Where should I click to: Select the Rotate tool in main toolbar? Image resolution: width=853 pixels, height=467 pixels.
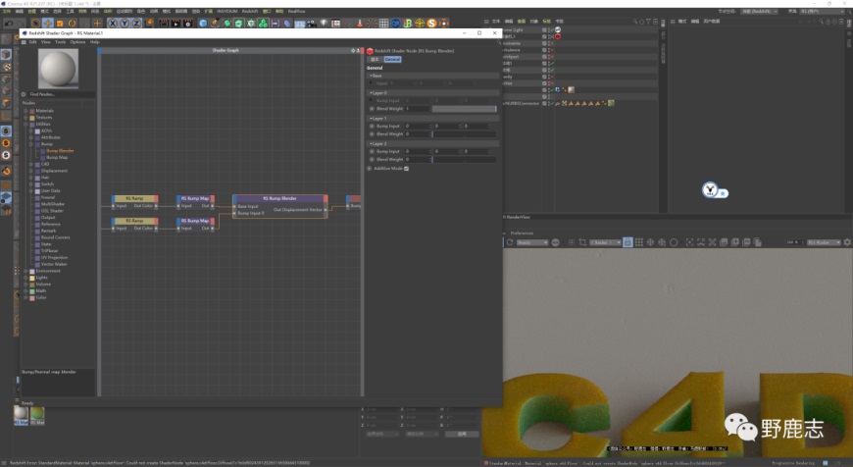[x=72, y=23]
